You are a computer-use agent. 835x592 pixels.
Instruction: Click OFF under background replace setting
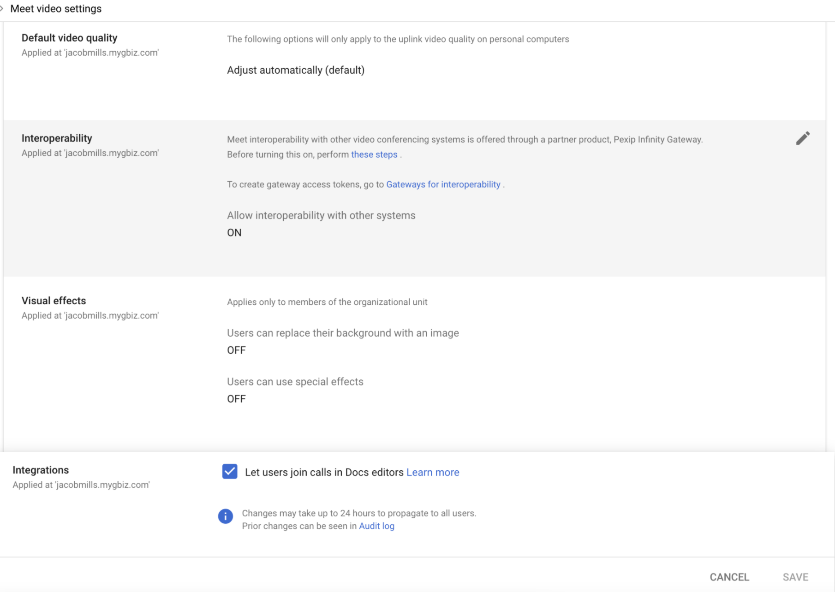236,350
